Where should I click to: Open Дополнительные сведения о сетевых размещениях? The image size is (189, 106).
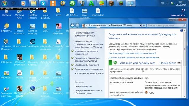tap(134, 57)
